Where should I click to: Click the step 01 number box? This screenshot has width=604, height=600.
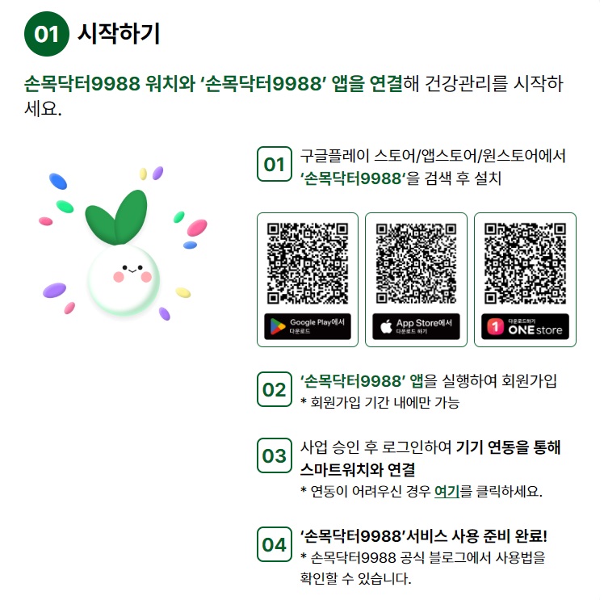pyautogui.click(x=275, y=164)
